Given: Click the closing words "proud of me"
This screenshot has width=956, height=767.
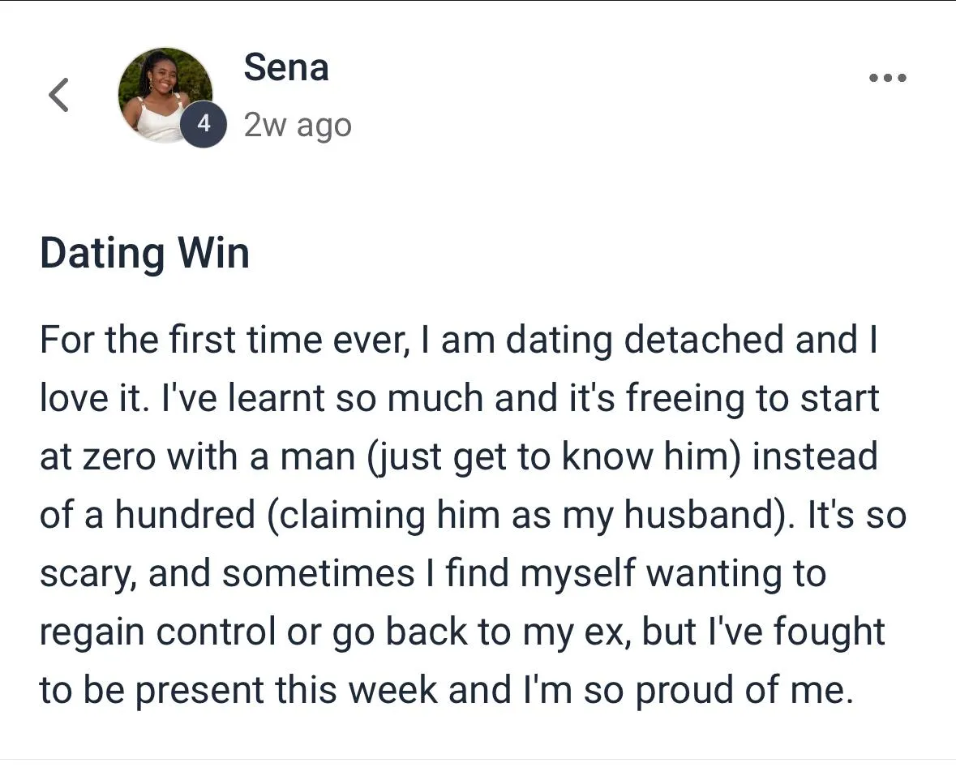Looking at the screenshot, I should (744, 690).
